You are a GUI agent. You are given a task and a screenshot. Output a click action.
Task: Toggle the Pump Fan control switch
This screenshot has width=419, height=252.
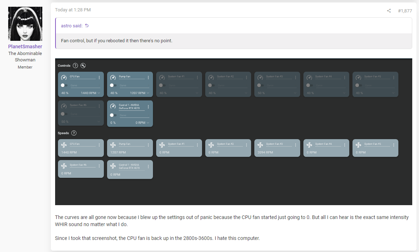click(113, 85)
